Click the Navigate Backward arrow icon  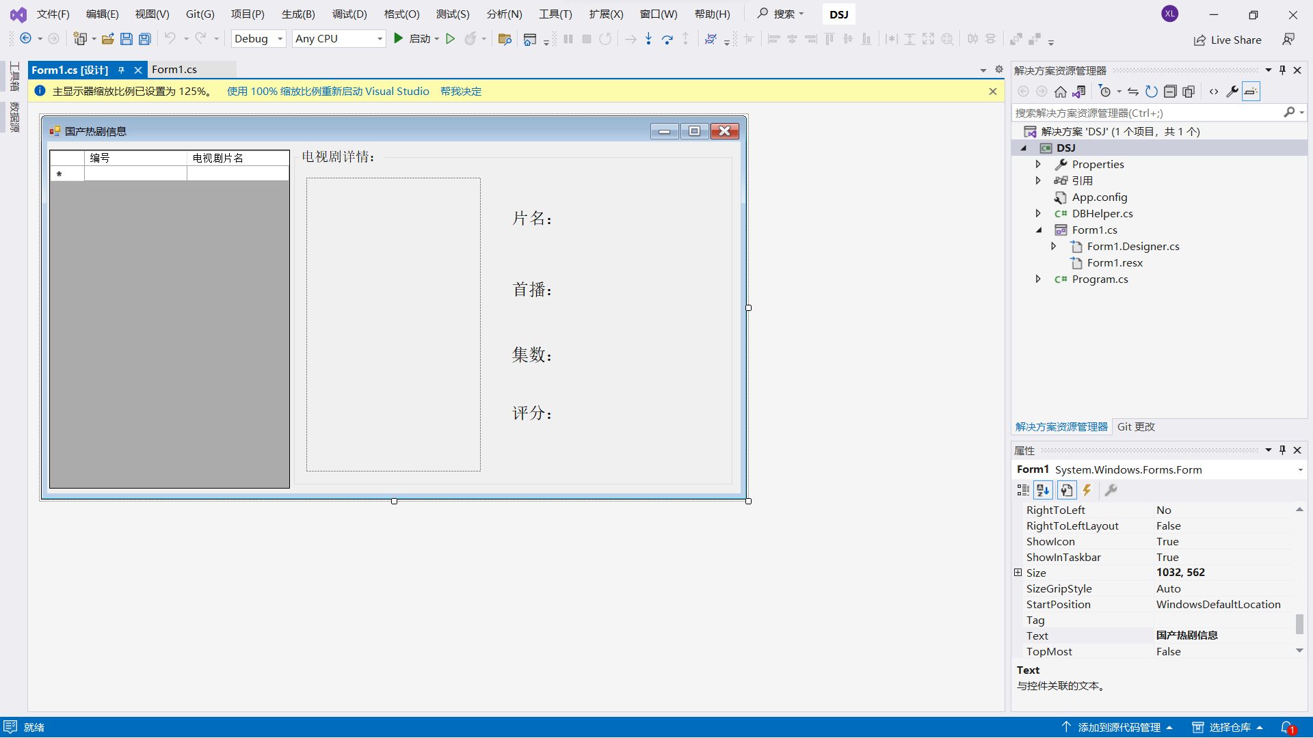click(25, 39)
